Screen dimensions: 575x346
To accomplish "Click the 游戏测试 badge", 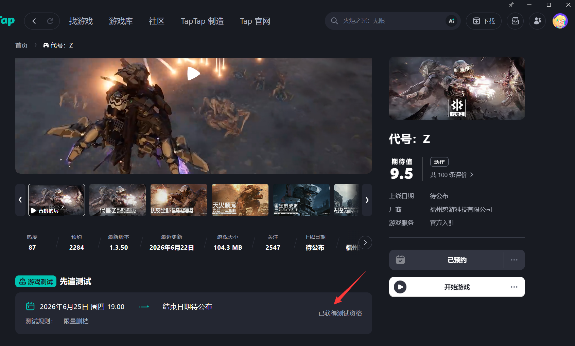I will (36, 282).
